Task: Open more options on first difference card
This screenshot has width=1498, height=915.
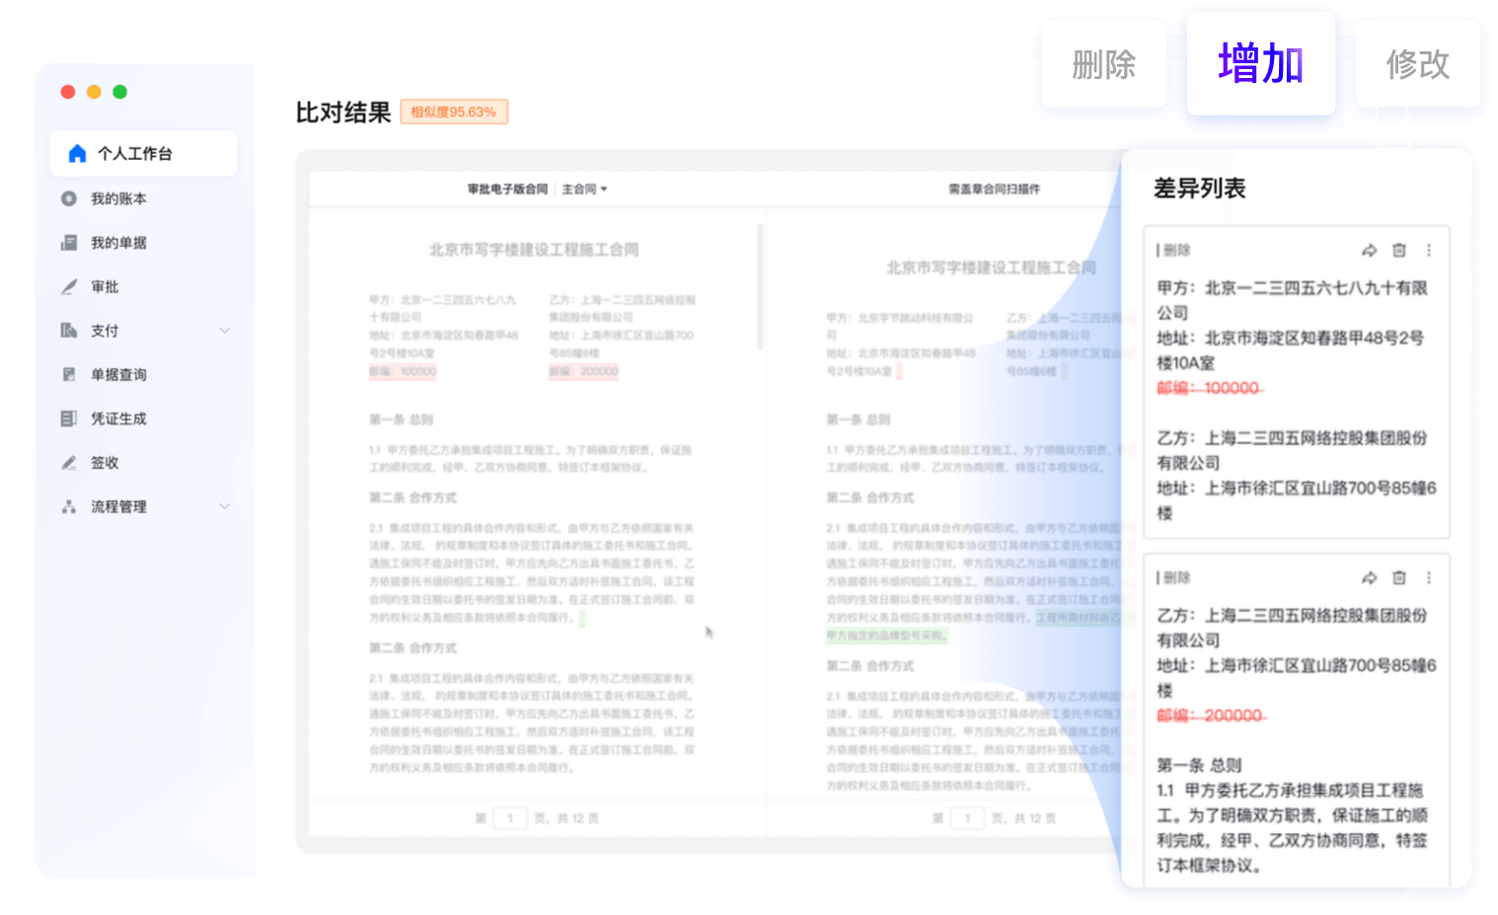Action: [1428, 251]
